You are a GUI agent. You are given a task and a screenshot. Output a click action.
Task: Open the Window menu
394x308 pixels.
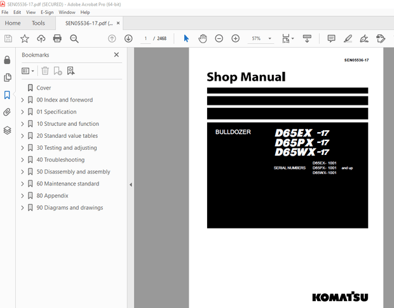tap(67, 12)
